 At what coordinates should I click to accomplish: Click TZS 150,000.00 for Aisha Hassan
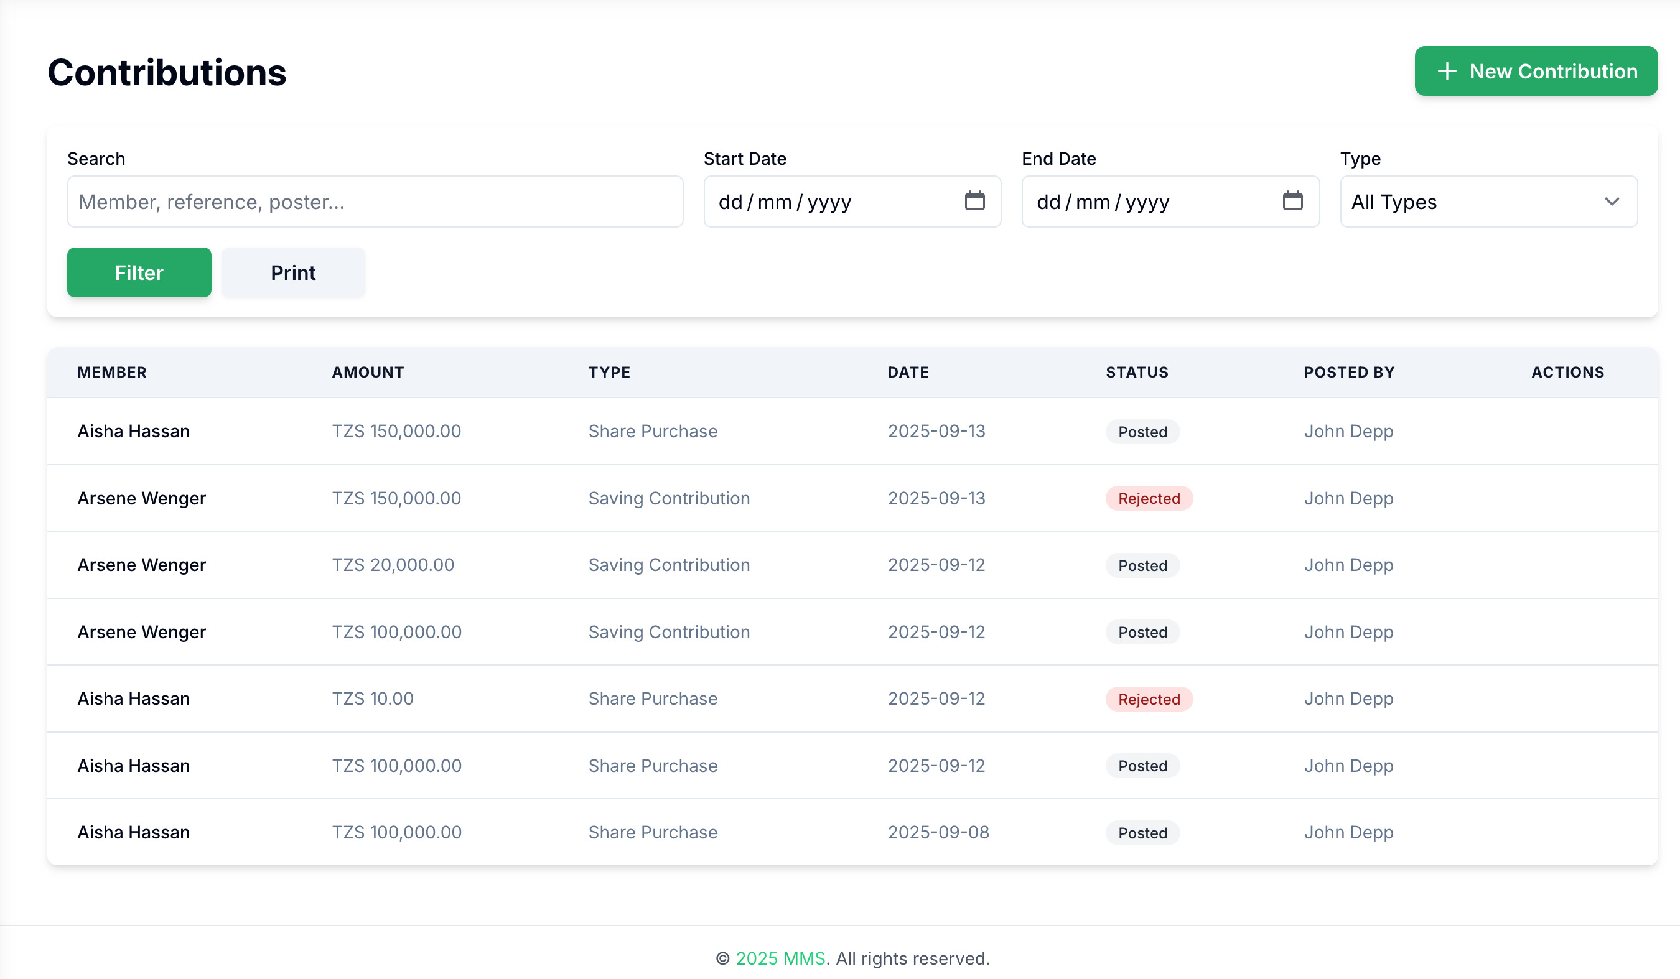pos(397,431)
